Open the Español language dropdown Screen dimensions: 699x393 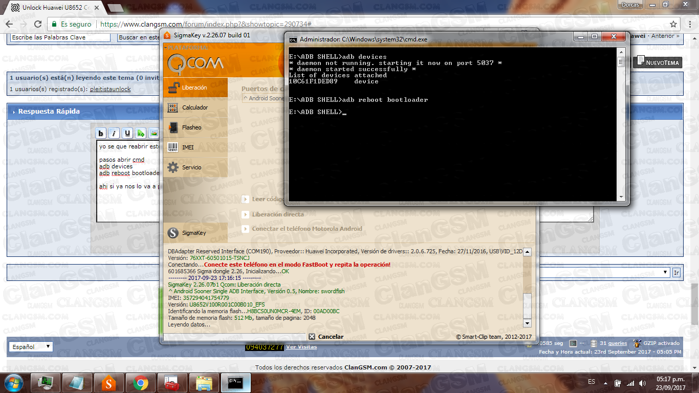click(31, 347)
